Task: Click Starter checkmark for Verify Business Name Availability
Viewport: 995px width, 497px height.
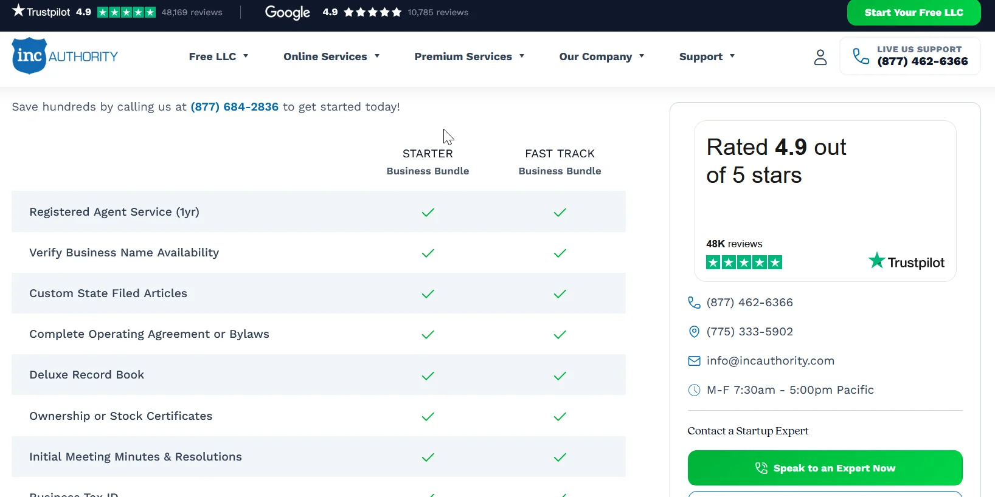Action: coord(428,253)
